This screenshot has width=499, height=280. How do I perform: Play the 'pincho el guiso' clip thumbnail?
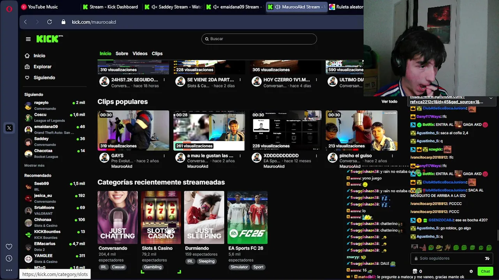pyautogui.click(x=361, y=130)
